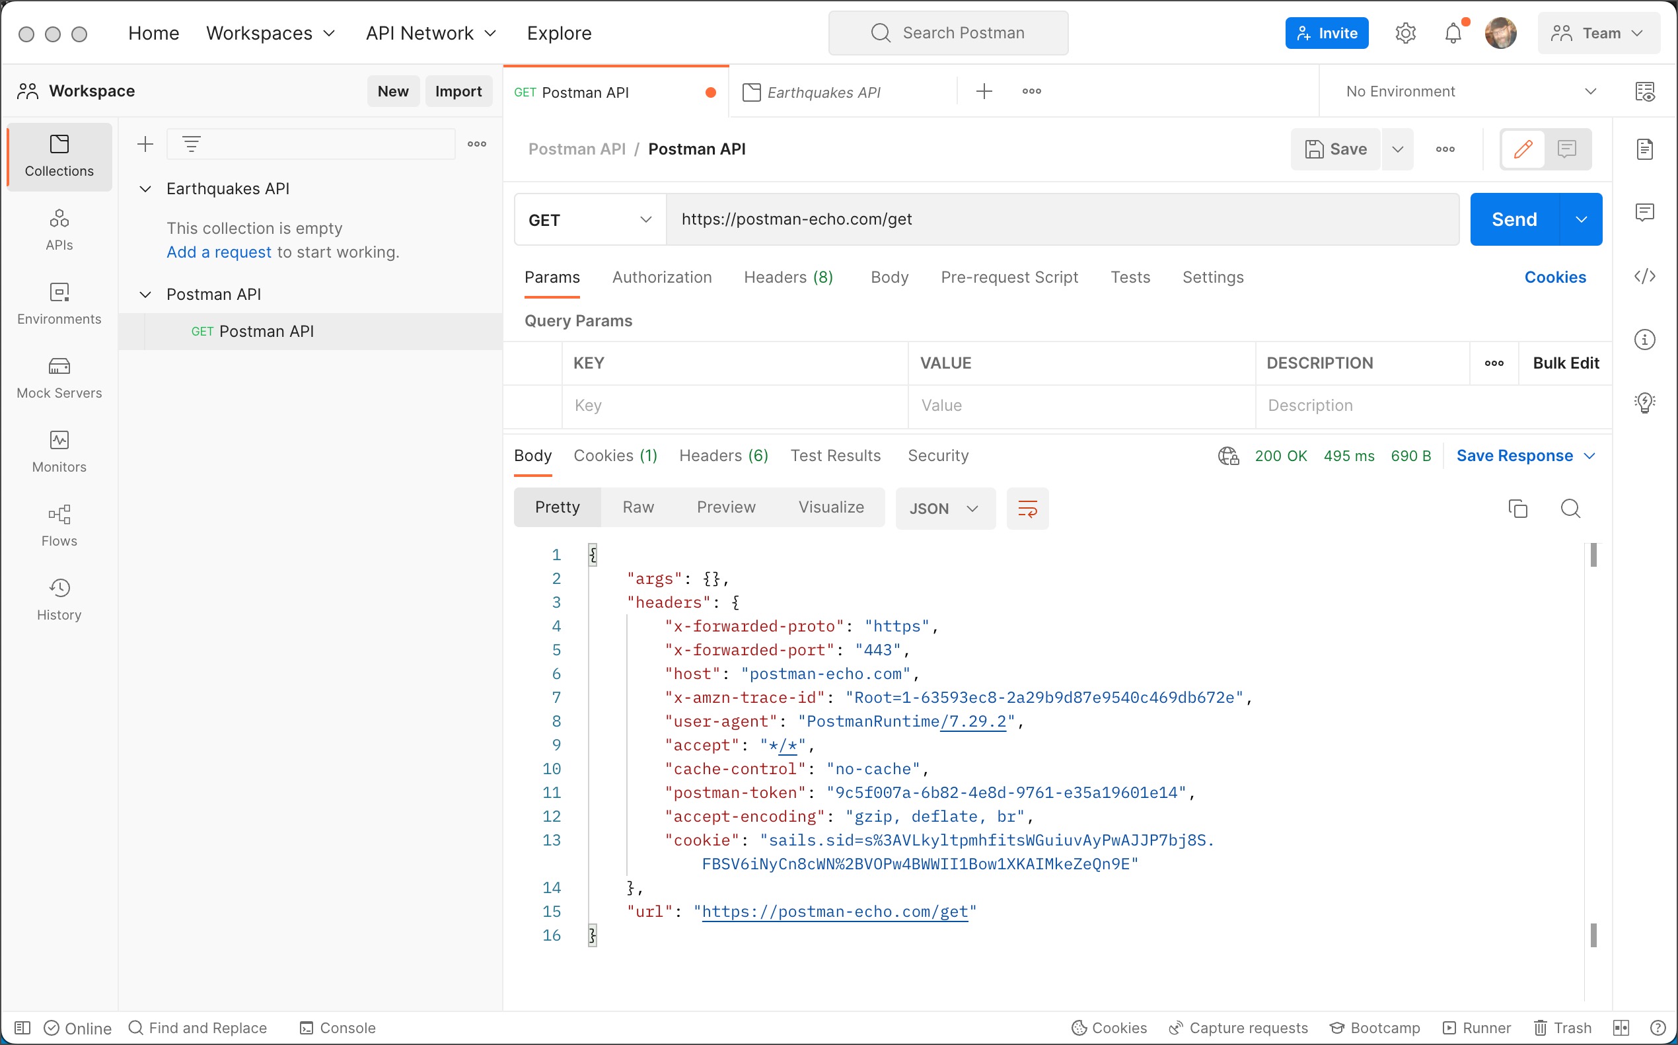The height and width of the screenshot is (1045, 1678).
Task: Open the No Environment dropdown
Action: click(x=1467, y=90)
